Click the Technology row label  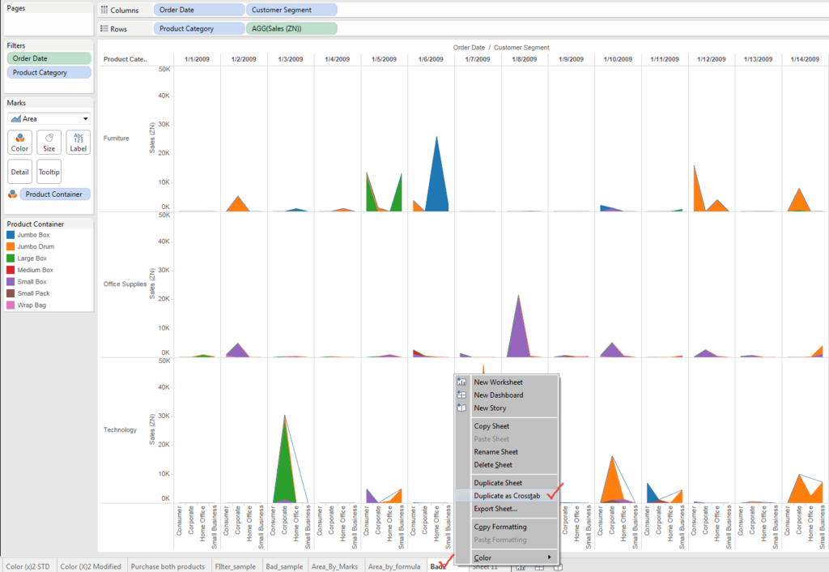click(x=120, y=429)
